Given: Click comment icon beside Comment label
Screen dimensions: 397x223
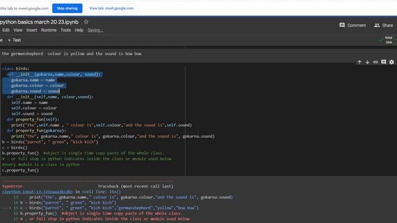Looking at the screenshot, I should [x=342, y=25].
